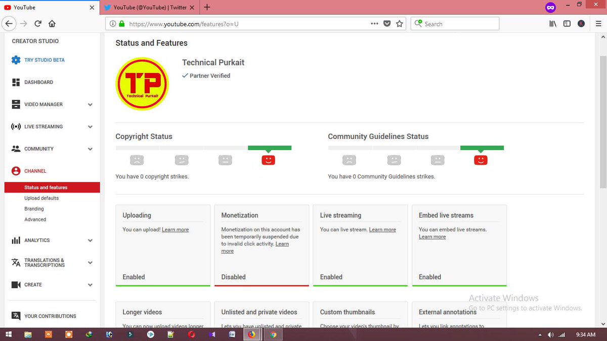Open Chrome from the taskbar

pyautogui.click(x=273, y=334)
